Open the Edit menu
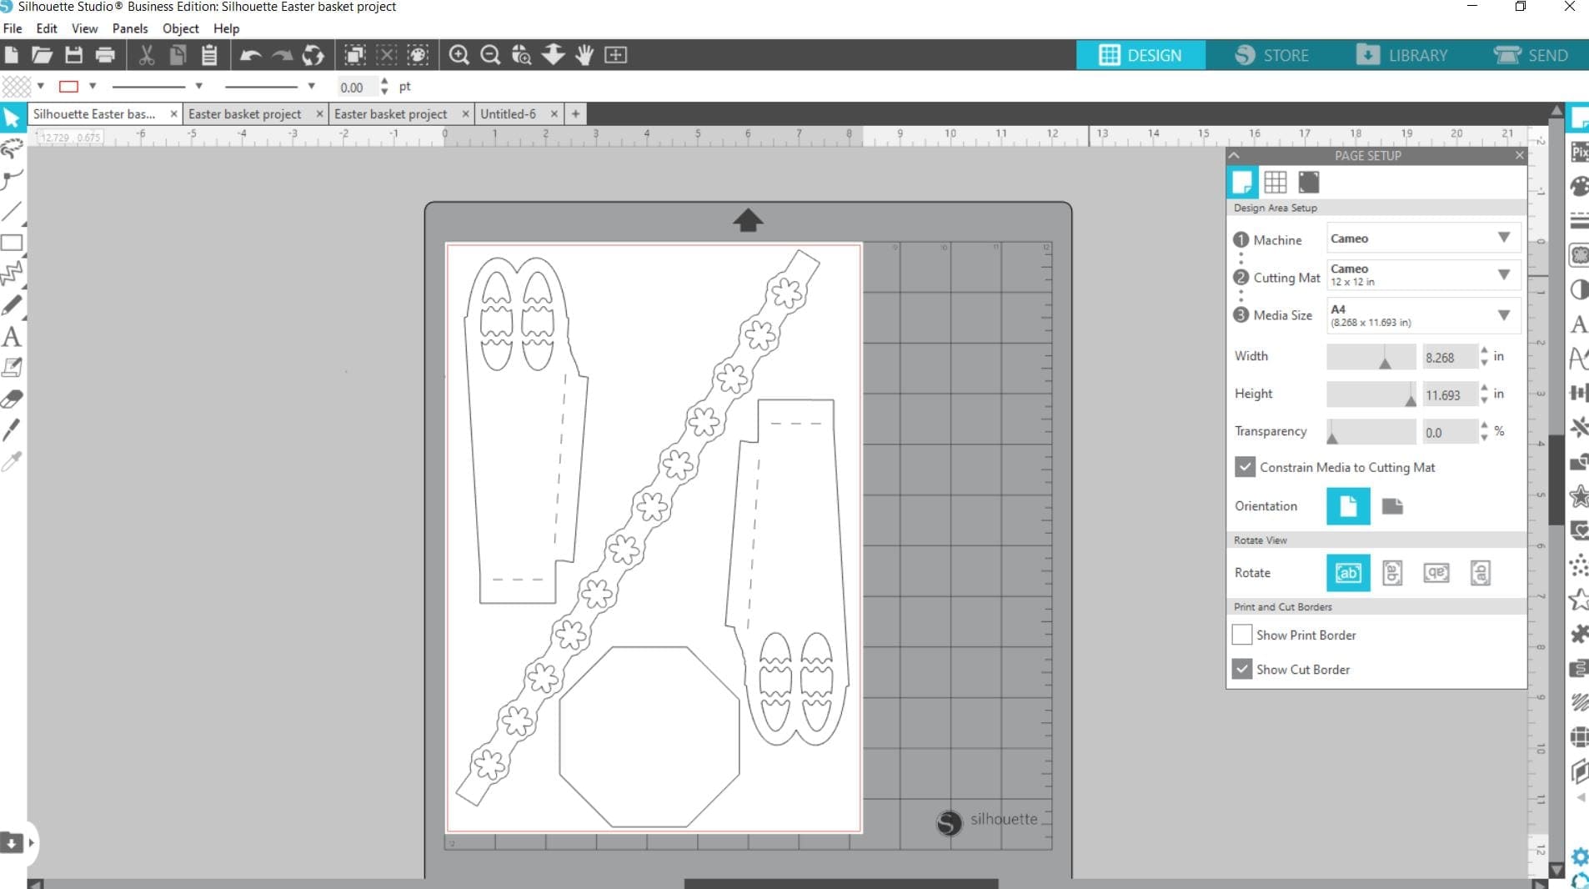This screenshot has width=1589, height=889. pos(47,28)
